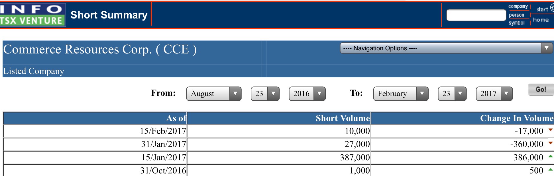This screenshot has width=554, height=176.
Task: Click the Commerce Resources Corp. ( CCE ) title
Action: (x=100, y=49)
